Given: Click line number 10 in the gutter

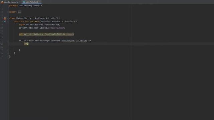Looking at the screenshot, I should click(x=1, y=28).
